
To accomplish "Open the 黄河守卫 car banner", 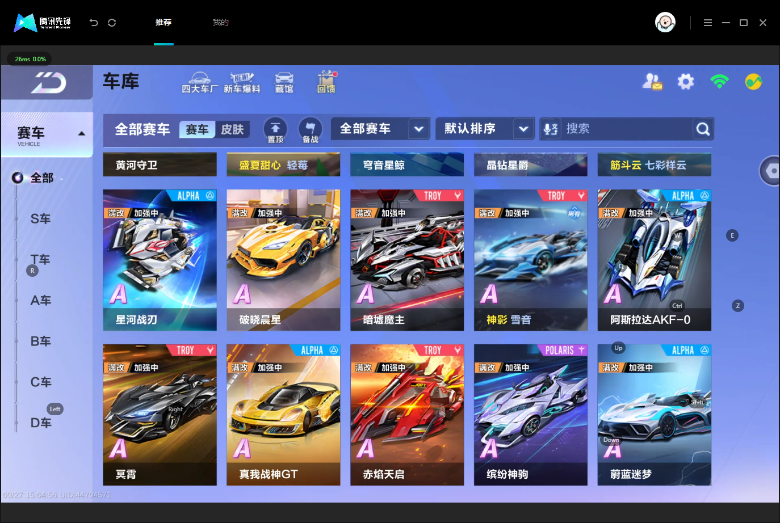I will pyautogui.click(x=160, y=165).
